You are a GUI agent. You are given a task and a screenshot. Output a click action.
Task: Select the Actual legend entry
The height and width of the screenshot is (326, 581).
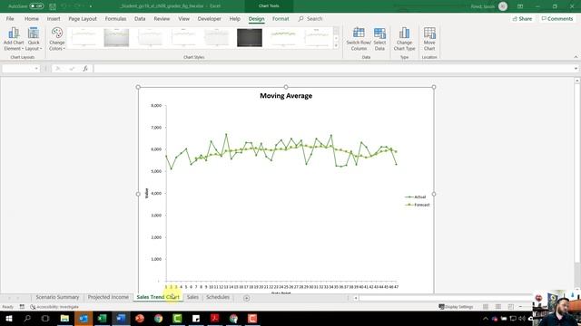point(416,197)
